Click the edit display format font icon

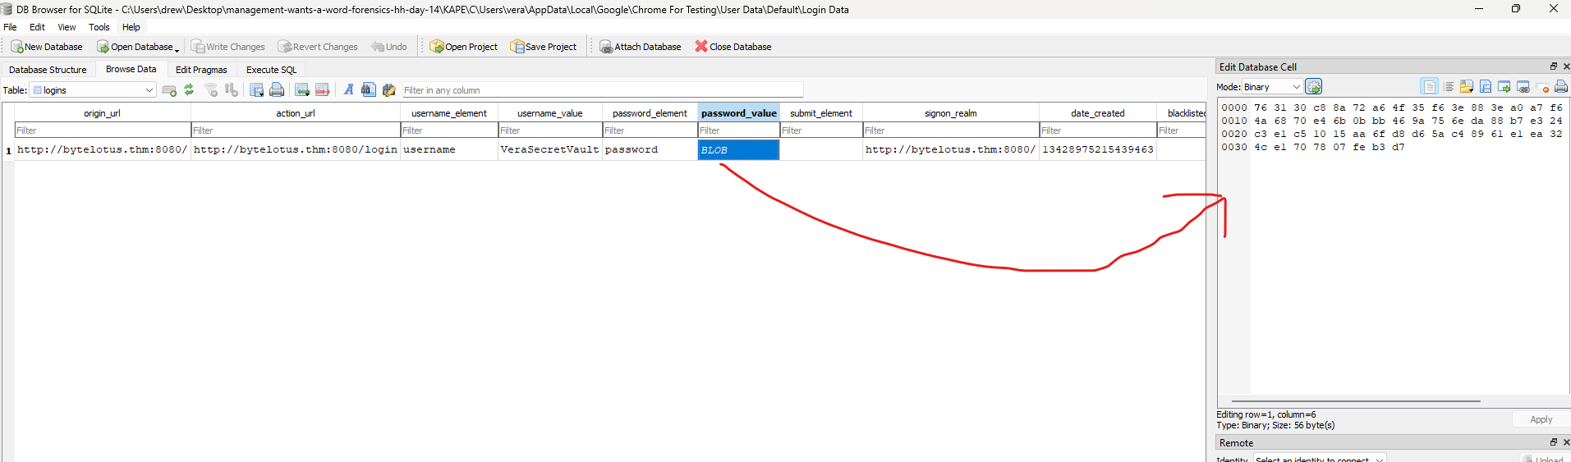point(348,90)
